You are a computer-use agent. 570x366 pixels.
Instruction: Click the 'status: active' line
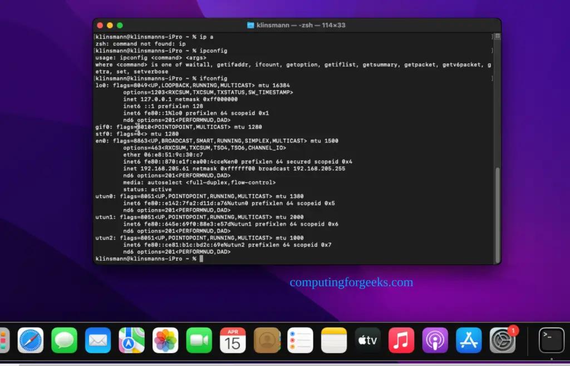pos(147,190)
